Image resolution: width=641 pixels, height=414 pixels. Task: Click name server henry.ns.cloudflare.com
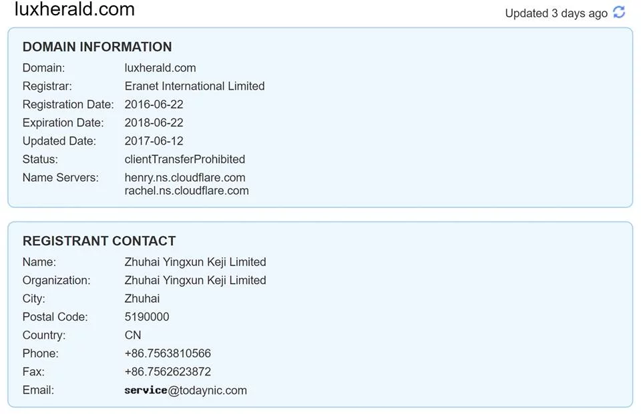pos(185,177)
